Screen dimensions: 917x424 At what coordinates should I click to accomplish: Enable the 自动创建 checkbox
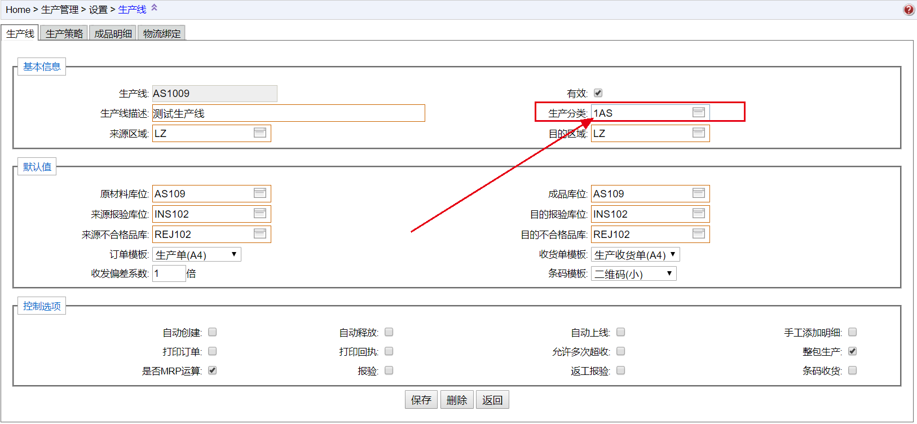coord(213,332)
